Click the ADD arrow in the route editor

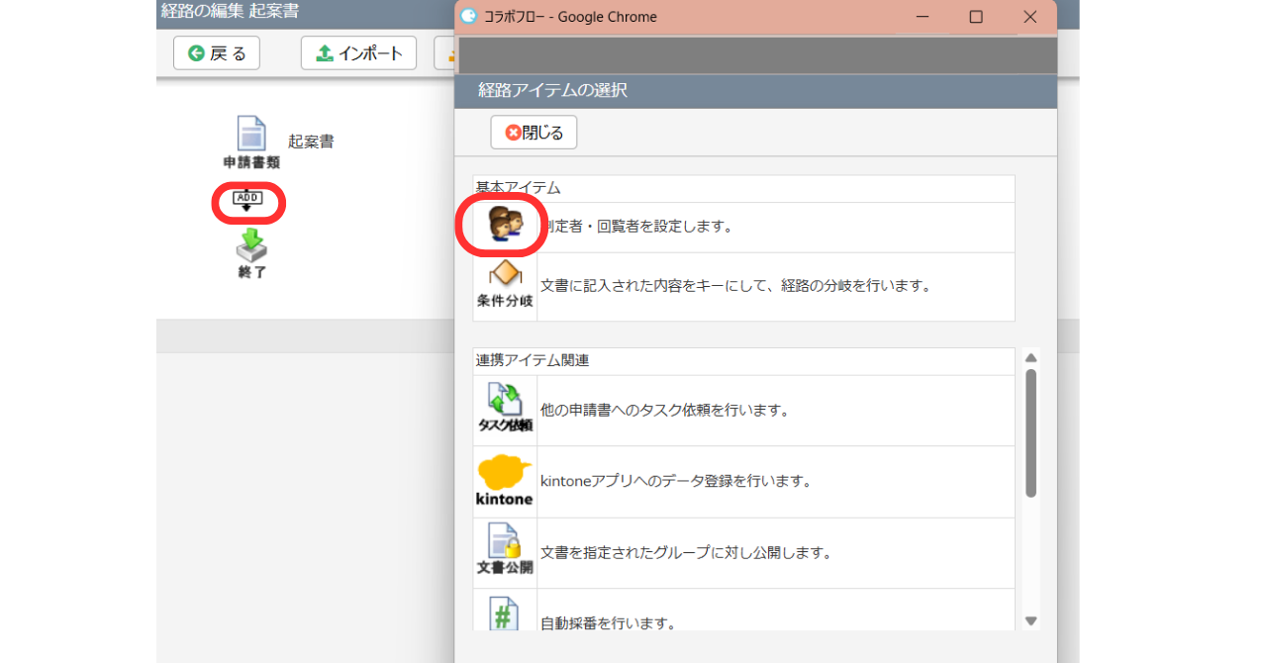coord(247,201)
